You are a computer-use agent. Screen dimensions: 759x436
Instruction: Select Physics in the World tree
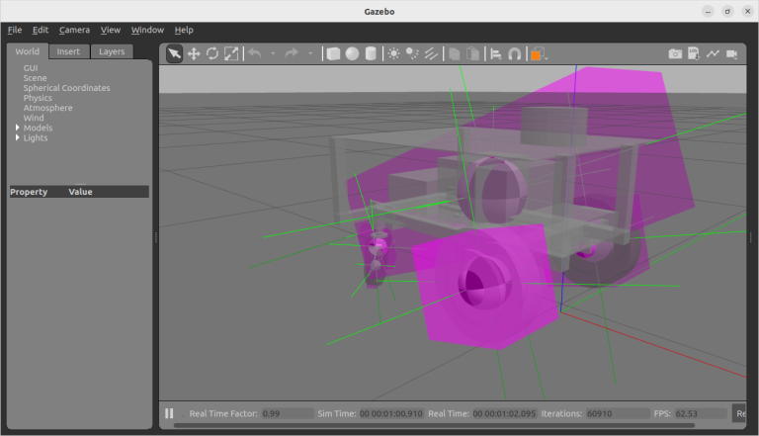click(x=38, y=98)
